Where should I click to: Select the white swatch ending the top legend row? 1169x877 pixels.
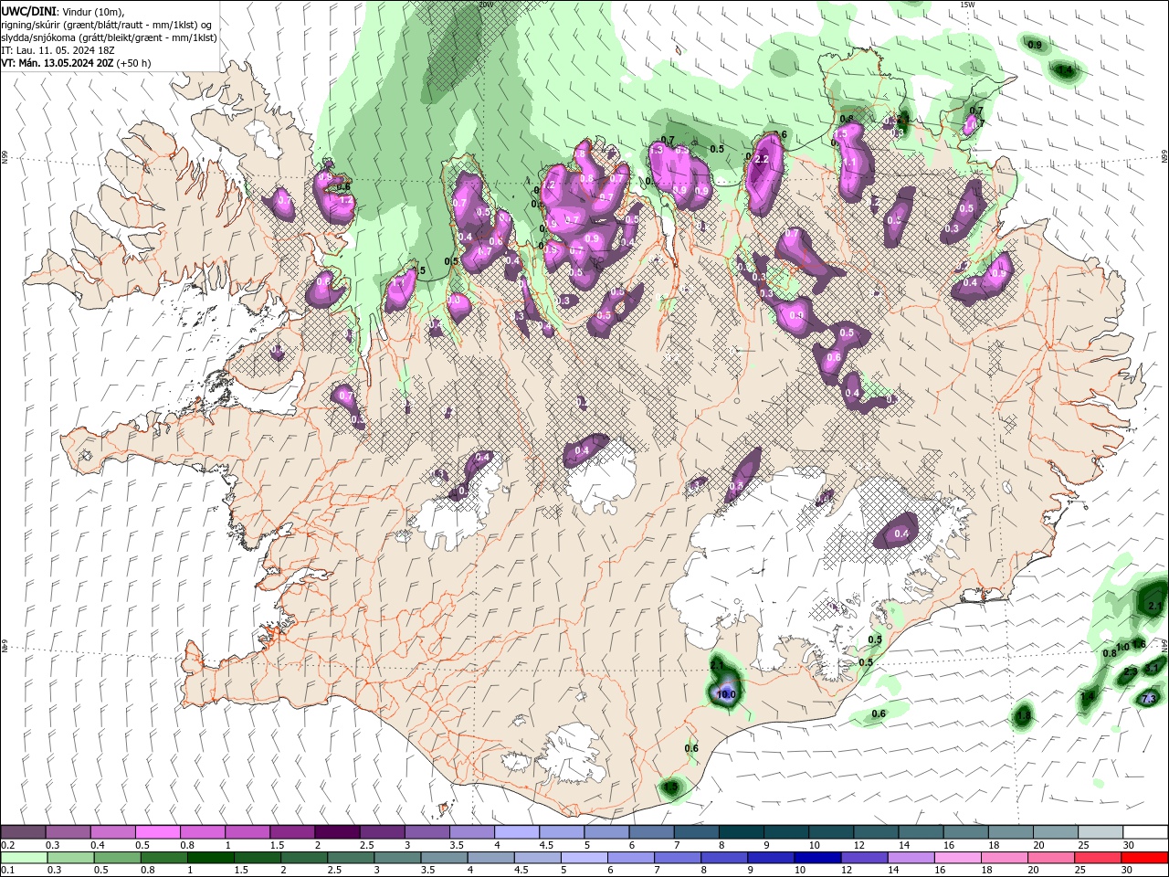1144,832
